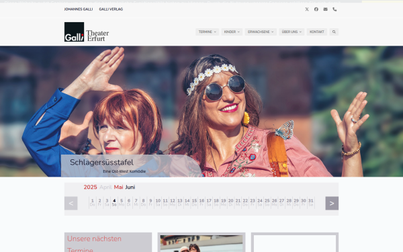
Task: Select day 21 in calendar strip
Action: 238,202
